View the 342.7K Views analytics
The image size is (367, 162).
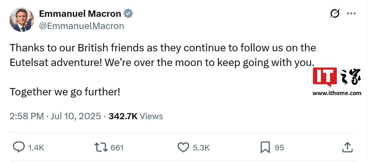click(x=136, y=116)
